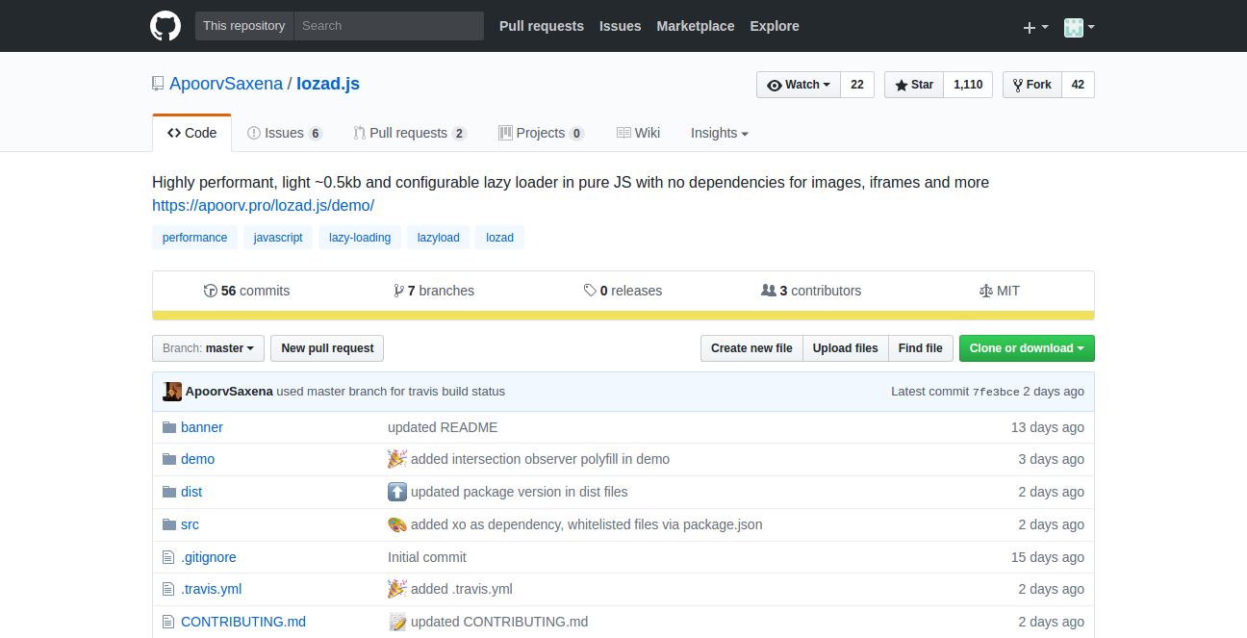The width and height of the screenshot is (1247, 638).
Task: Click the .gitignore file icon
Action: pyautogui.click(x=169, y=557)
